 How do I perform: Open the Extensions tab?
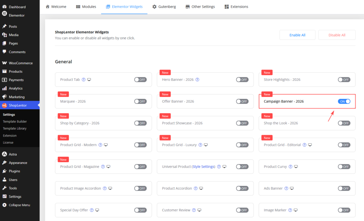[x=236, y=6]
